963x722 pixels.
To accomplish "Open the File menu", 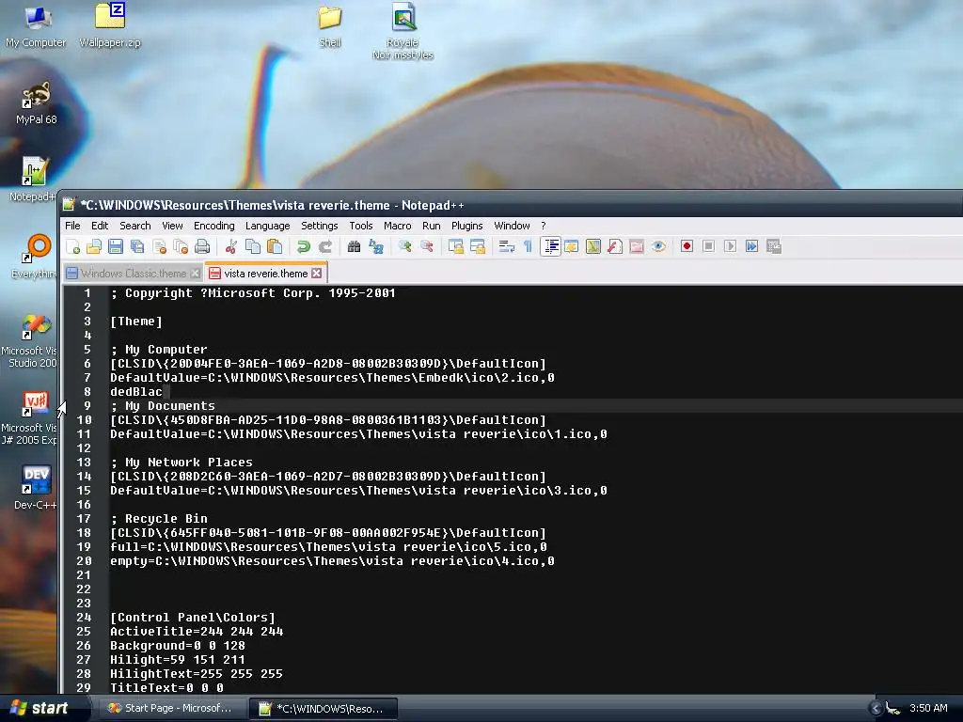I will click(x=72, y=226).
